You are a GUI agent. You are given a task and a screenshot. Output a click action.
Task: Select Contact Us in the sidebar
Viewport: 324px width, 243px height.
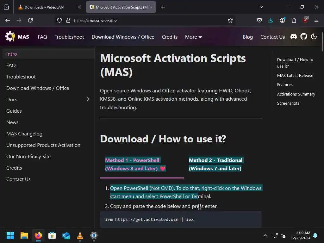point(48,179)
